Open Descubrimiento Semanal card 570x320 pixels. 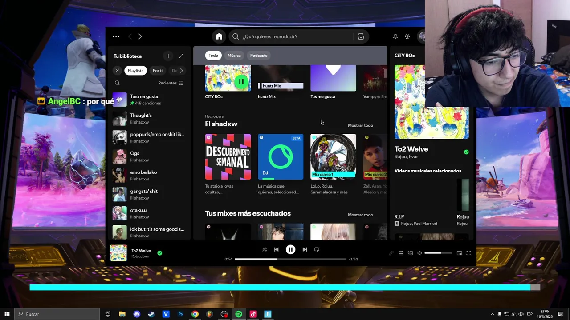[x=228, y=164]
